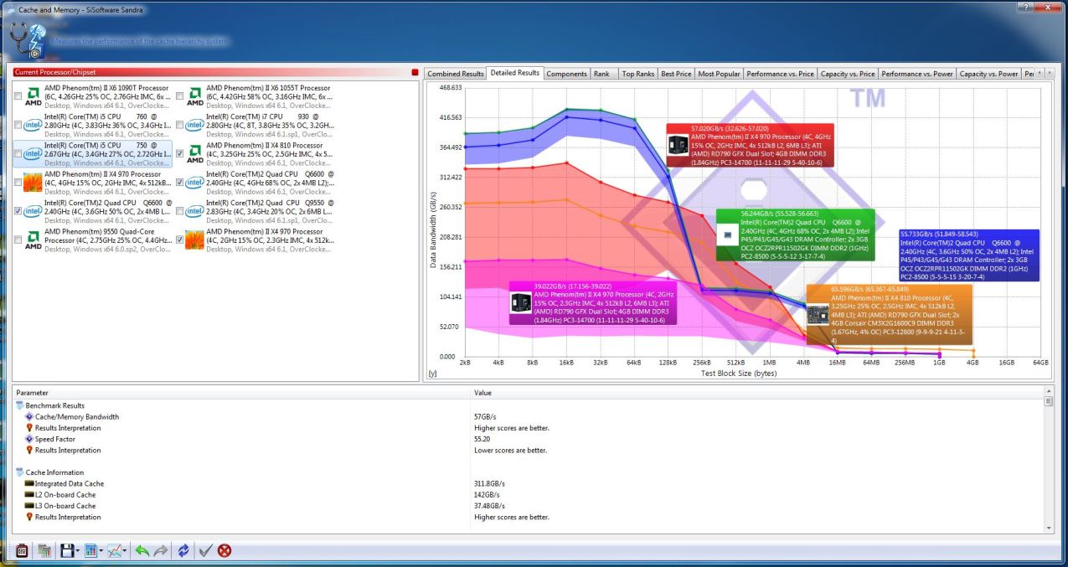Image resolution: width=1068 pixels, height=567 pixels.
Task: Click the chip icon beside L3 On-board Cache
Action: point(29,506)
